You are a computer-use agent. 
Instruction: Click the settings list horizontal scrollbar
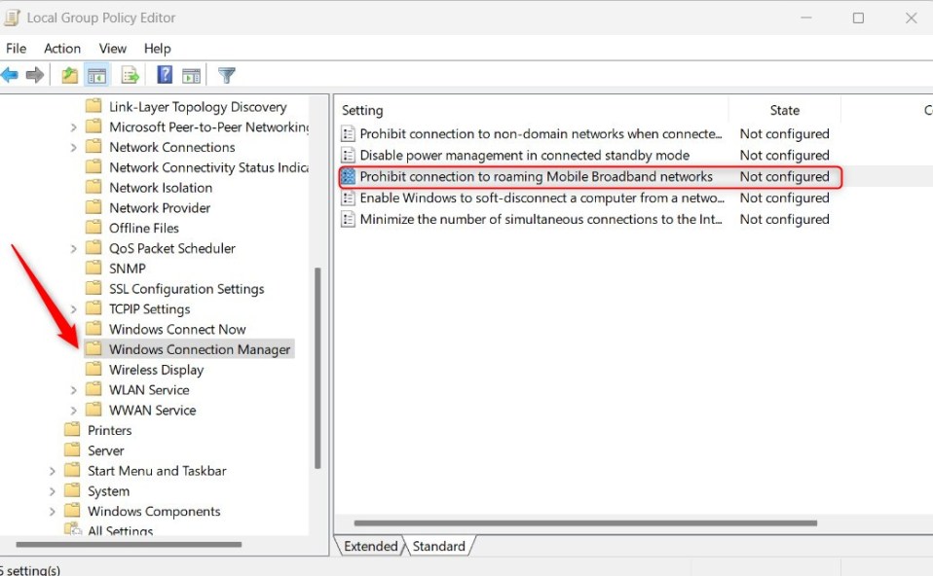(585, 523)
